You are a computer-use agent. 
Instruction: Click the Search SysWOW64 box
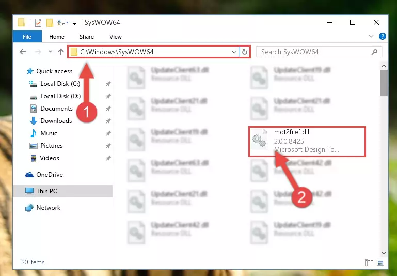[x=319, y=52]
